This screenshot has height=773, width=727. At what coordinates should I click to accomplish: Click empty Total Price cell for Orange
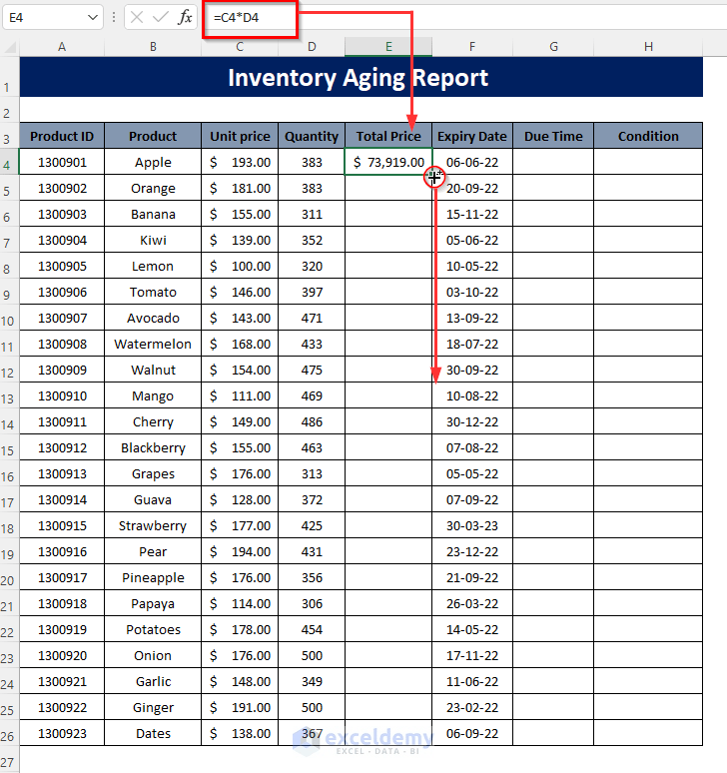388,188
